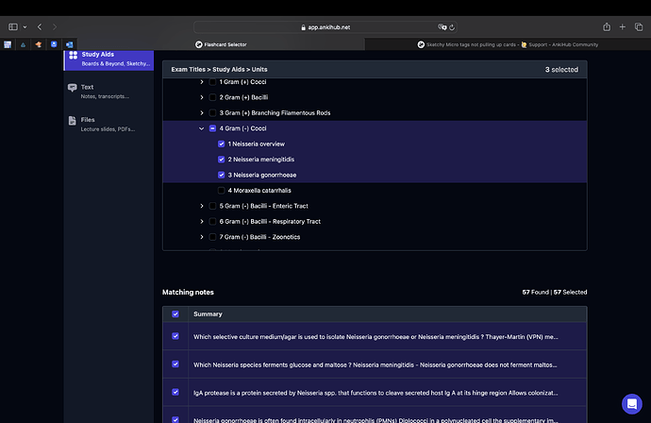Uncheck the IgA protease note
The height and width of the screenshot is (423, 651).
pos(175,392)
